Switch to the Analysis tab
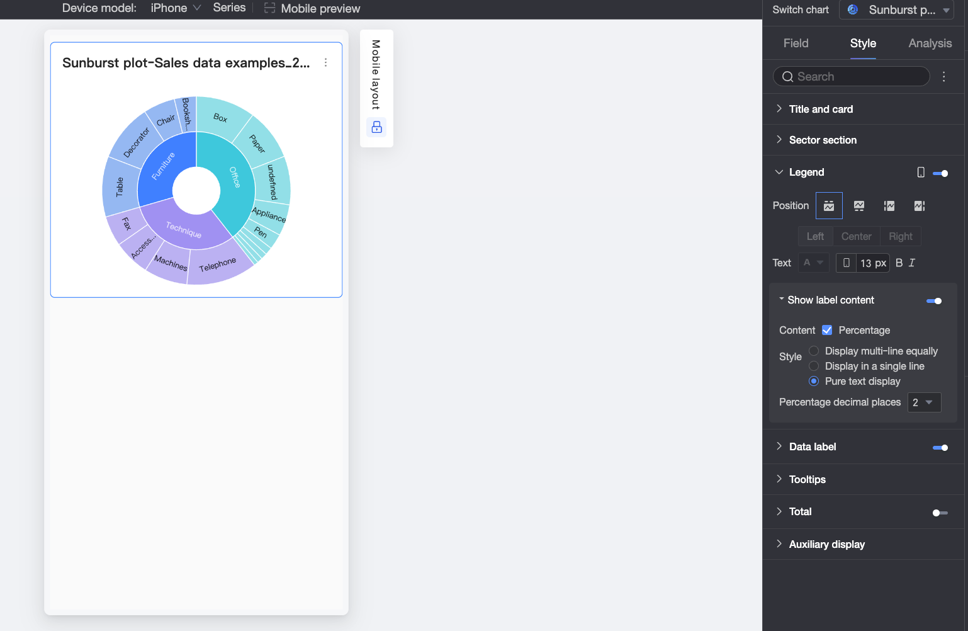The image size is (968, 631). click(x=930, y=43)
